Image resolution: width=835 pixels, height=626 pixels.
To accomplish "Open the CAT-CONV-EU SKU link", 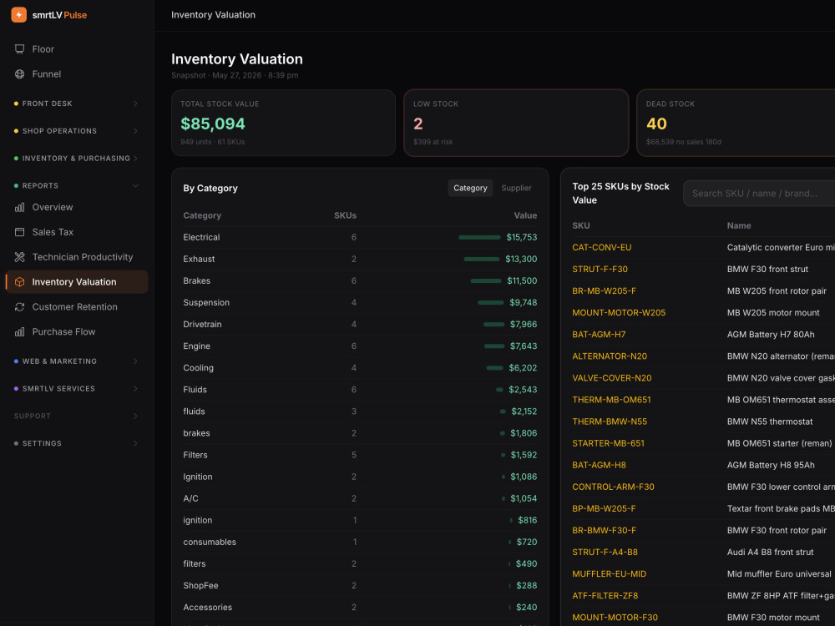I will [x=602, y=248].
